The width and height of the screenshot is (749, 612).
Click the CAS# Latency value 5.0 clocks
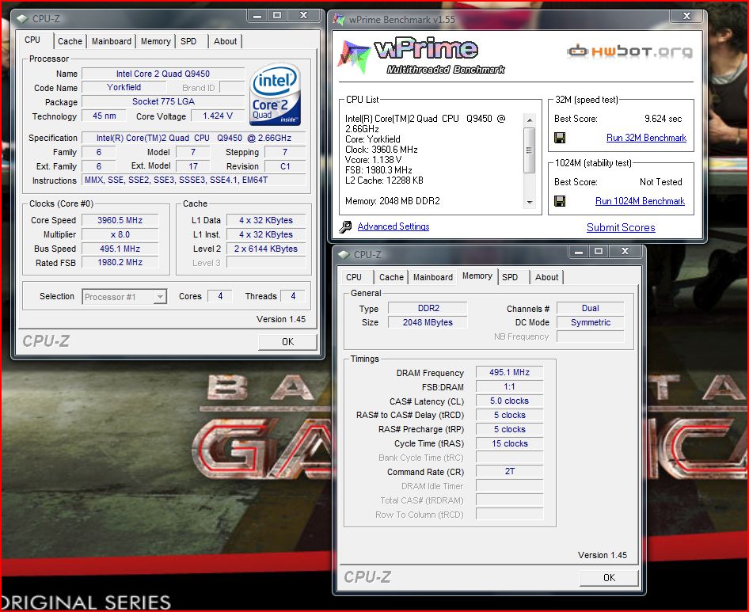pos(509,401)
